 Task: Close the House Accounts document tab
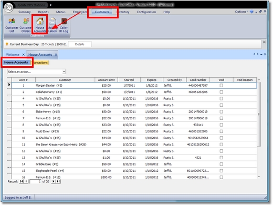tap(56, 55)
